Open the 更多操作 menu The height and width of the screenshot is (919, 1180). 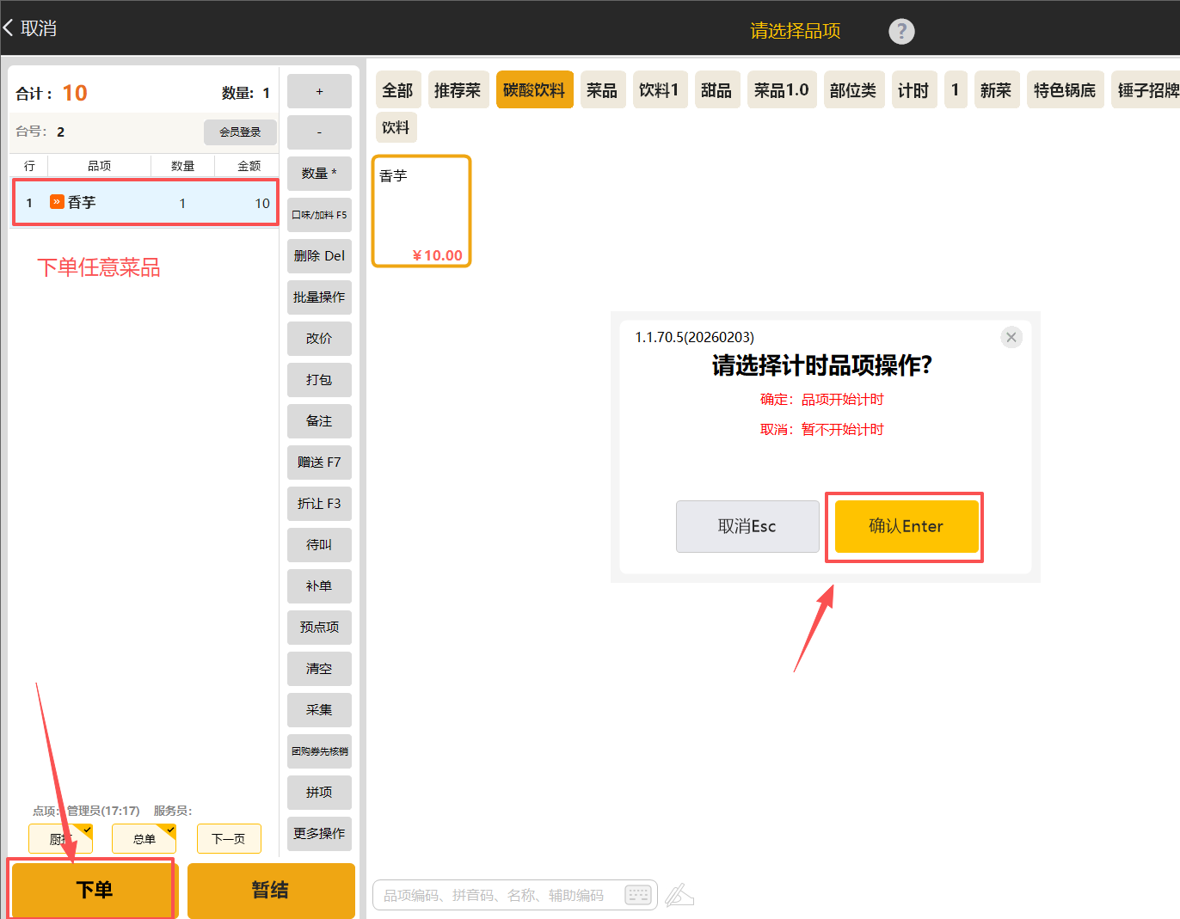pyautogui.click(x=319, y=833)
